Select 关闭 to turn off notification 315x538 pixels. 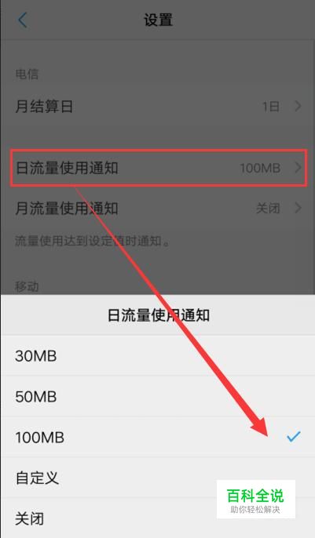coord(157,518)
